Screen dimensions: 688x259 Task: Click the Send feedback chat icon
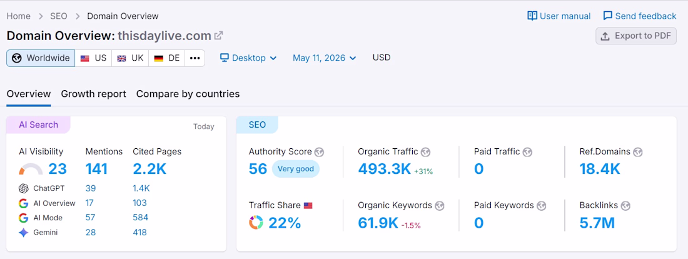608,16
